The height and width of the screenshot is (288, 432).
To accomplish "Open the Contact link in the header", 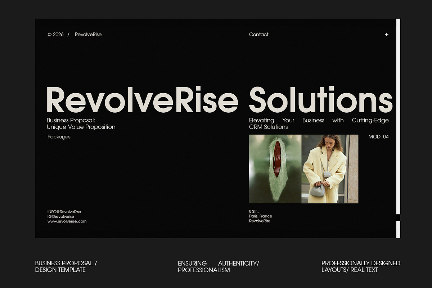I will tap(258, 35).
